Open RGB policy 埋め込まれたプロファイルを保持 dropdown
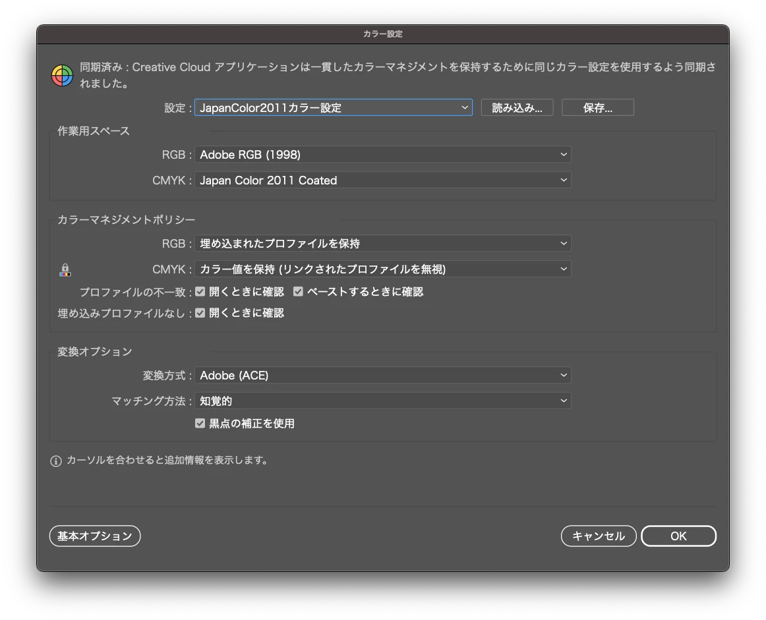This screenshot has width=766, height=620. click(382, 243)
